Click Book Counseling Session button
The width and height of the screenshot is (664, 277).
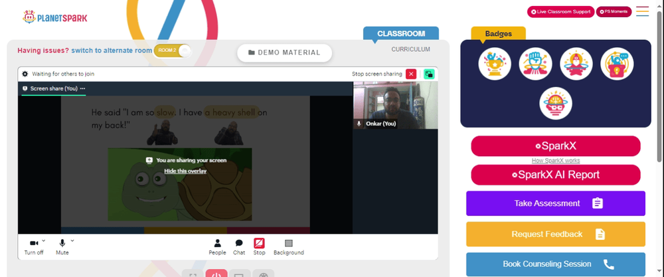click(x=556, y=264)
